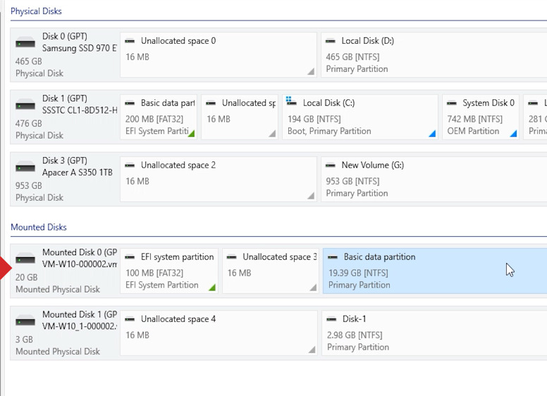Click the 19.39 GB Basic data partition icon
Screen dimensions: 547x396
tap(333, 257)
